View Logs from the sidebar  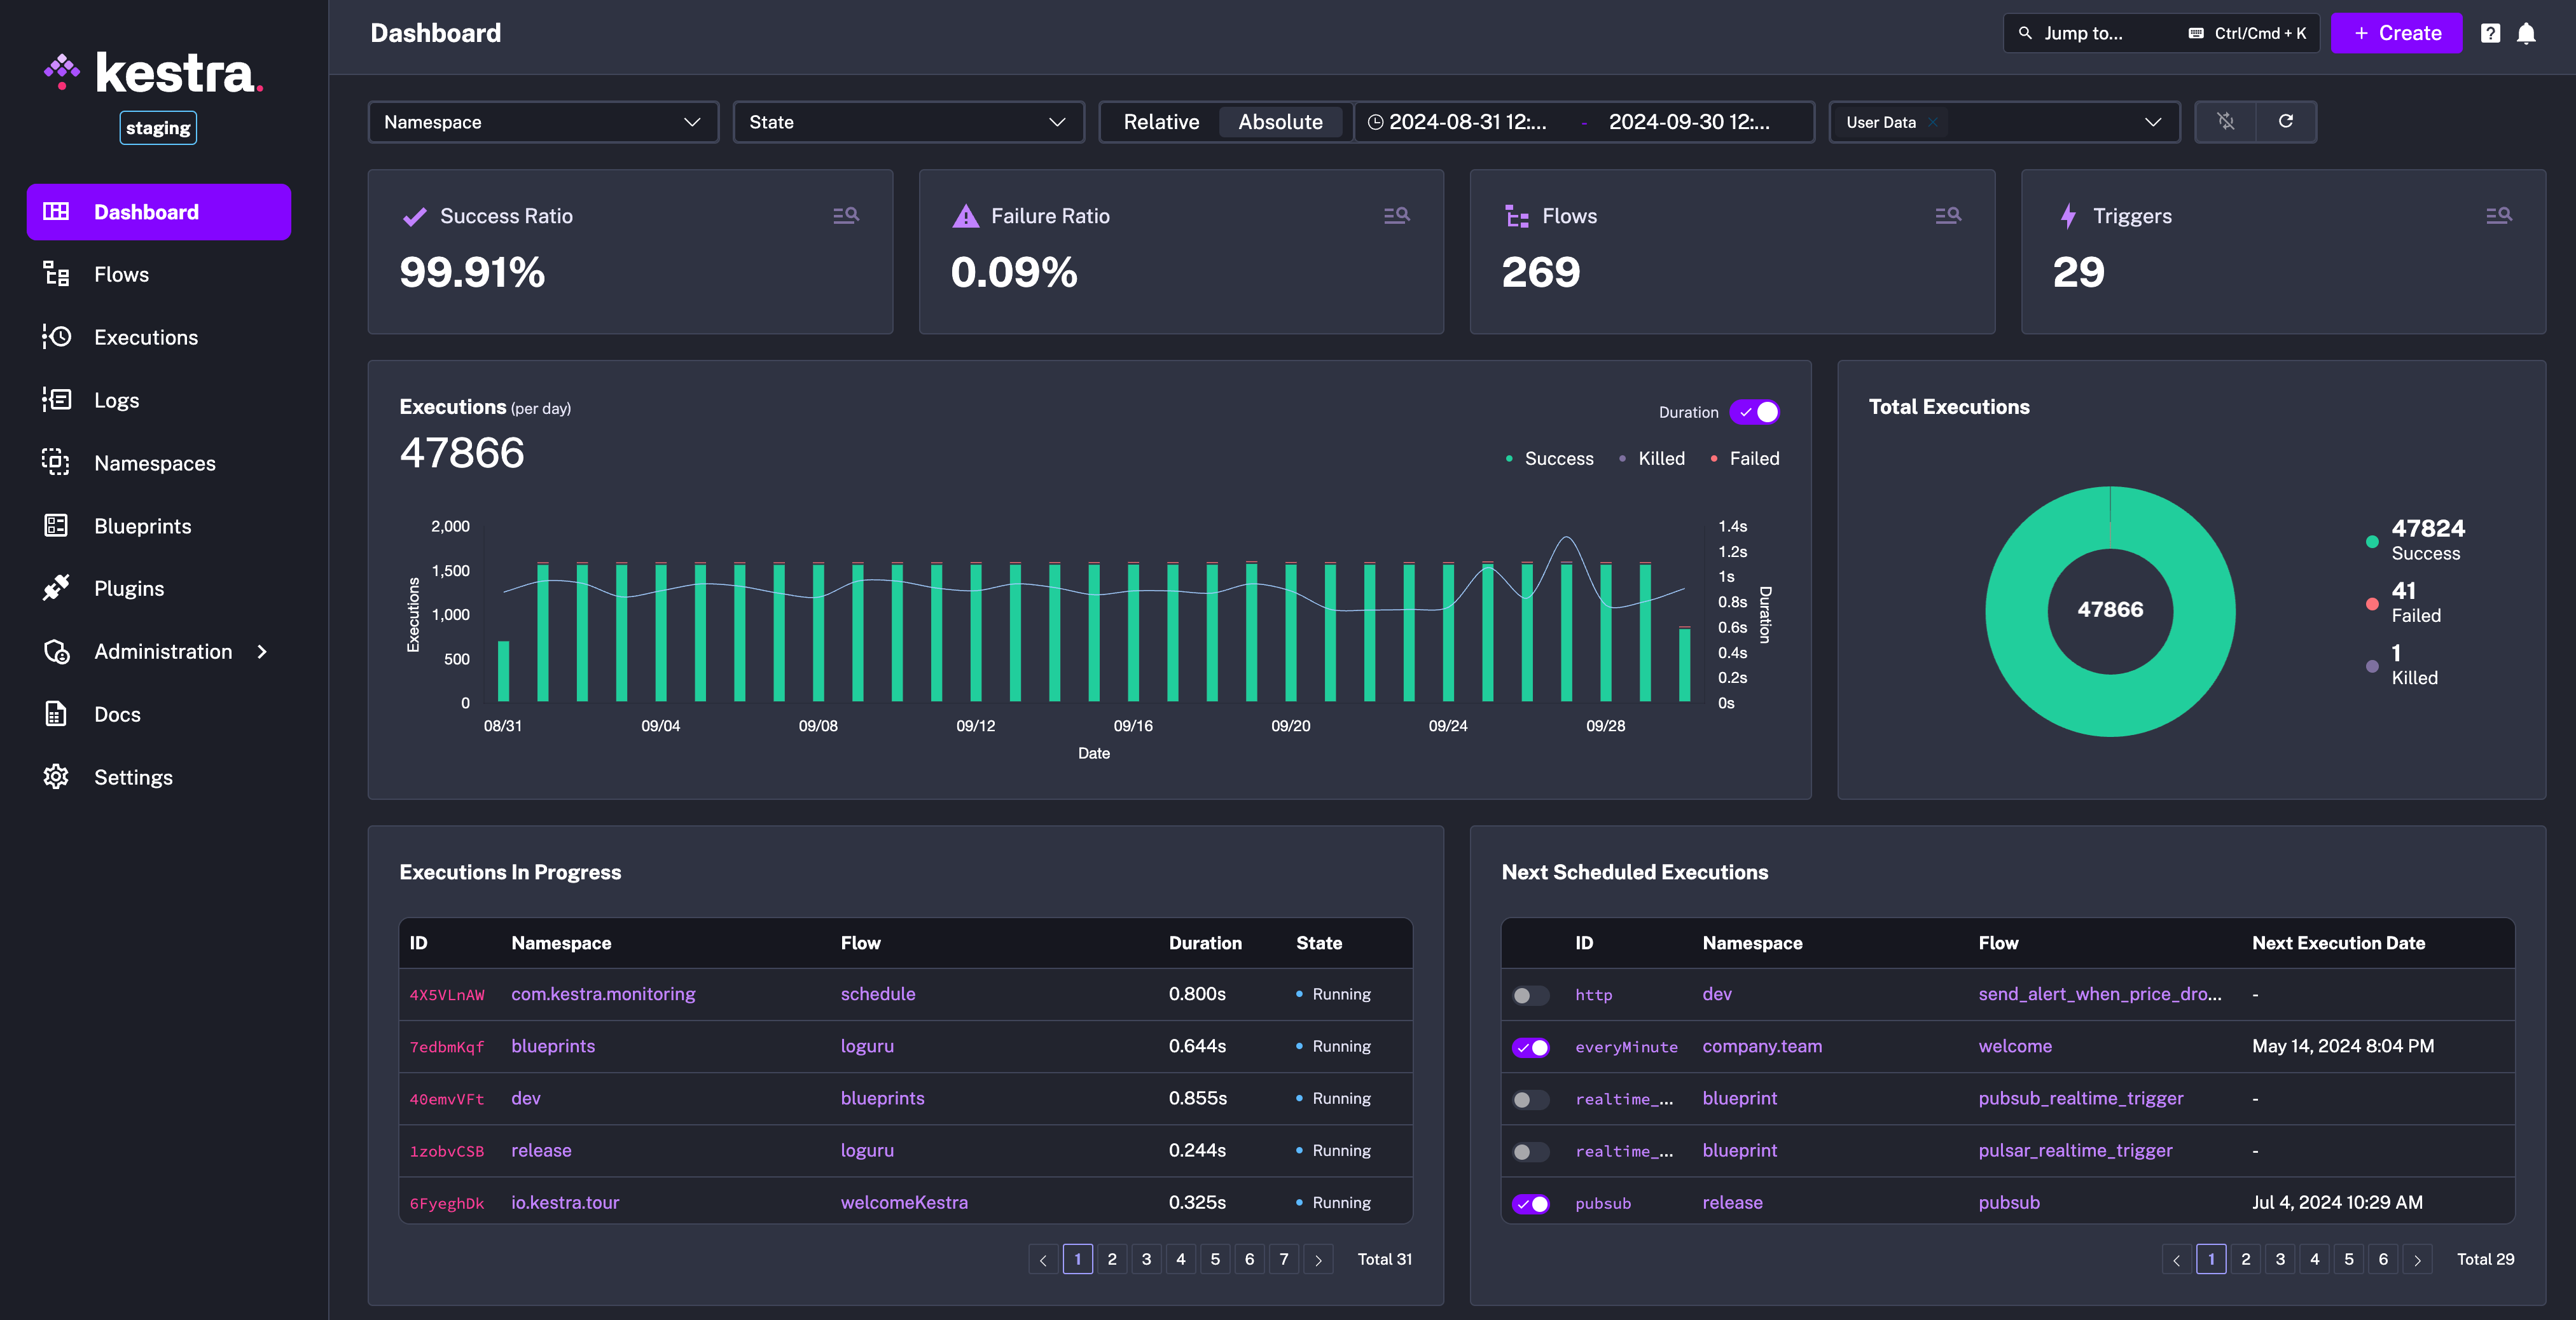tap(116, 400)
